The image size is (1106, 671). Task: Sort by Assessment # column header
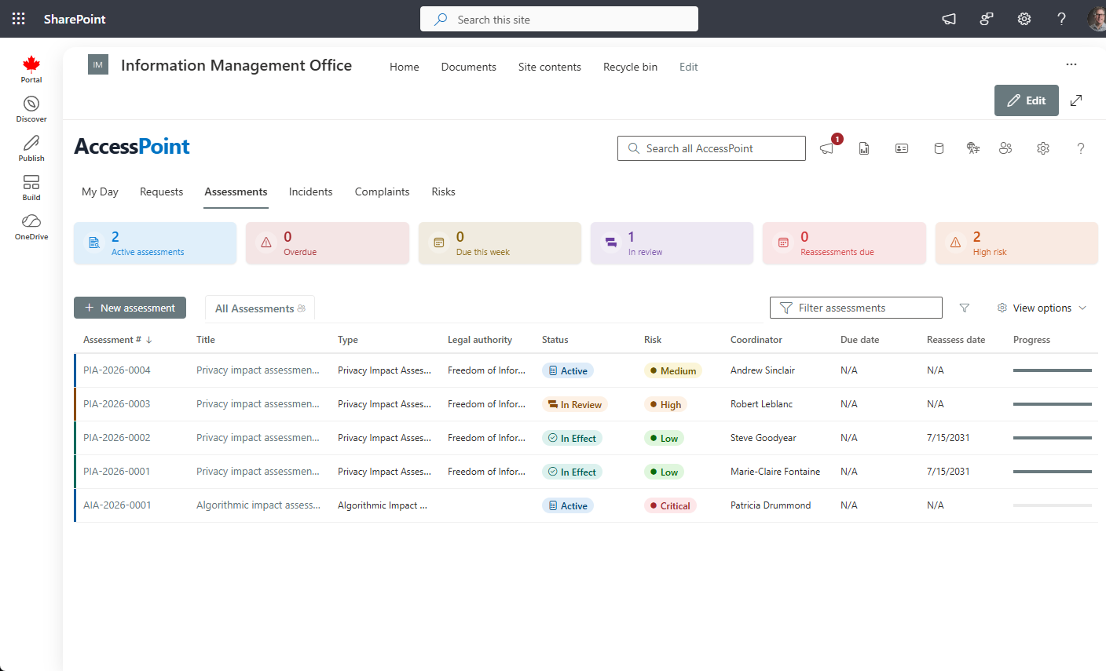point(118,340)
